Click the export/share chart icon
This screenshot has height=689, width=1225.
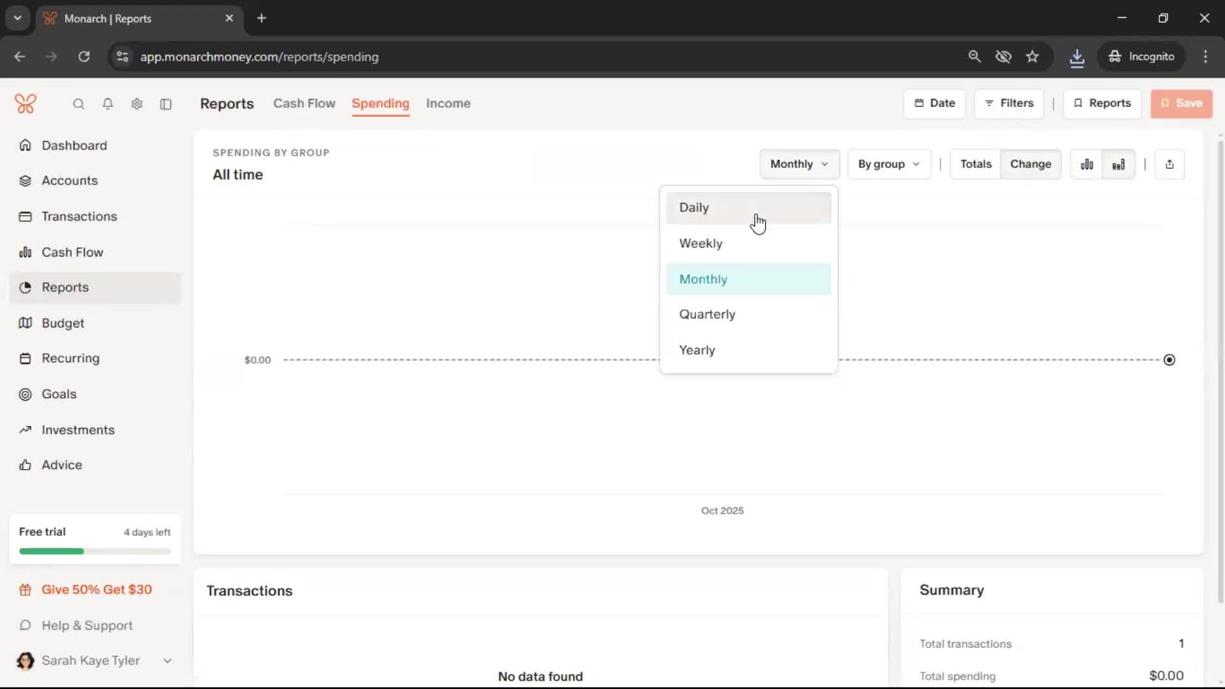pyautogui.click(x=1169, y=165)
